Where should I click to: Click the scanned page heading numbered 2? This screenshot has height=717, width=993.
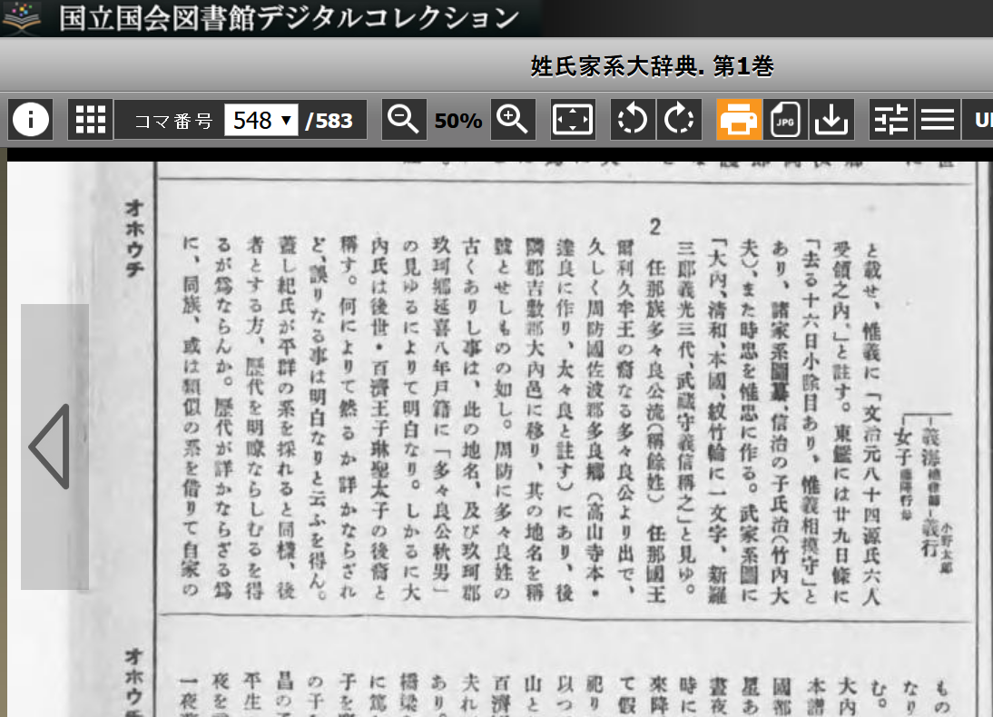pyautogui.click(x=654, y=228)
